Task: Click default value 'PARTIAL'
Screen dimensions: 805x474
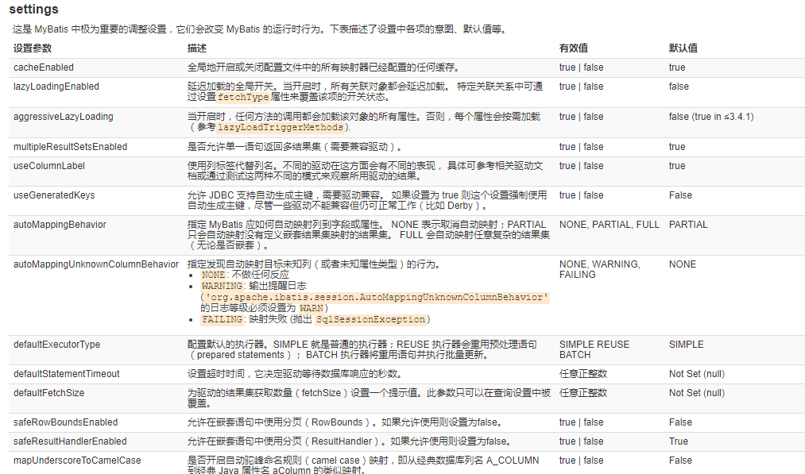Action: coord(688,224)
